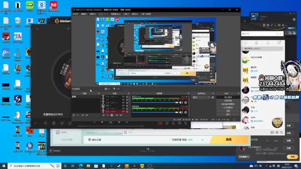This screenshot has width=301, height=169.
Task: Hide the highlighted 文本 (GDI+) source
Action: tap(123, 111)
